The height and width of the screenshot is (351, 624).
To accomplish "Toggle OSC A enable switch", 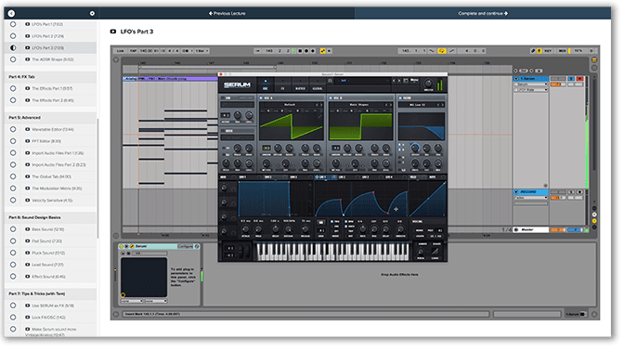I will point(261,97).
